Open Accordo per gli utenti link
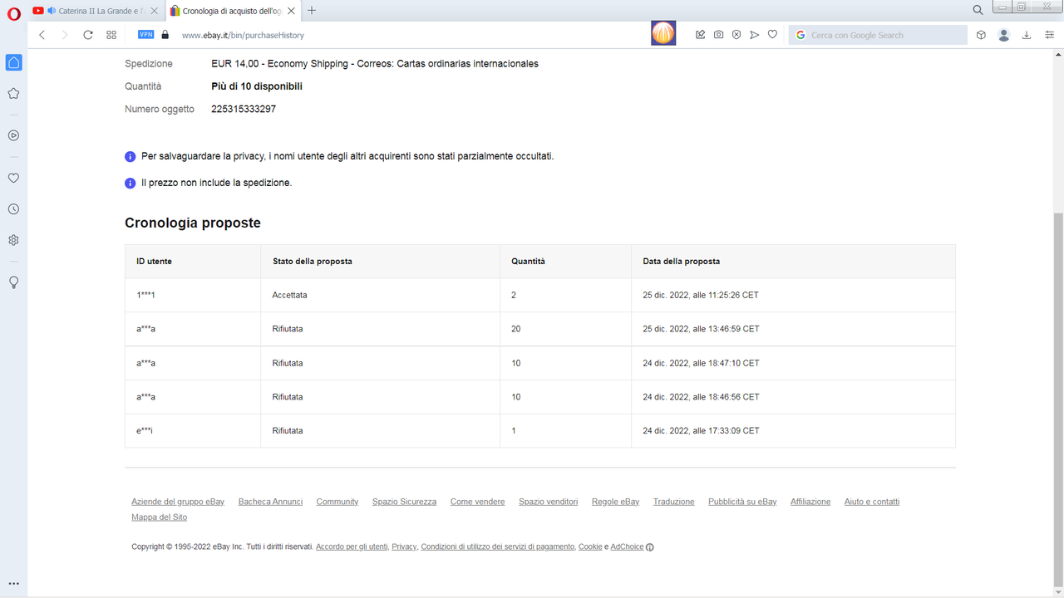This screenshot has width=1064, height=598. click(352, 547)
